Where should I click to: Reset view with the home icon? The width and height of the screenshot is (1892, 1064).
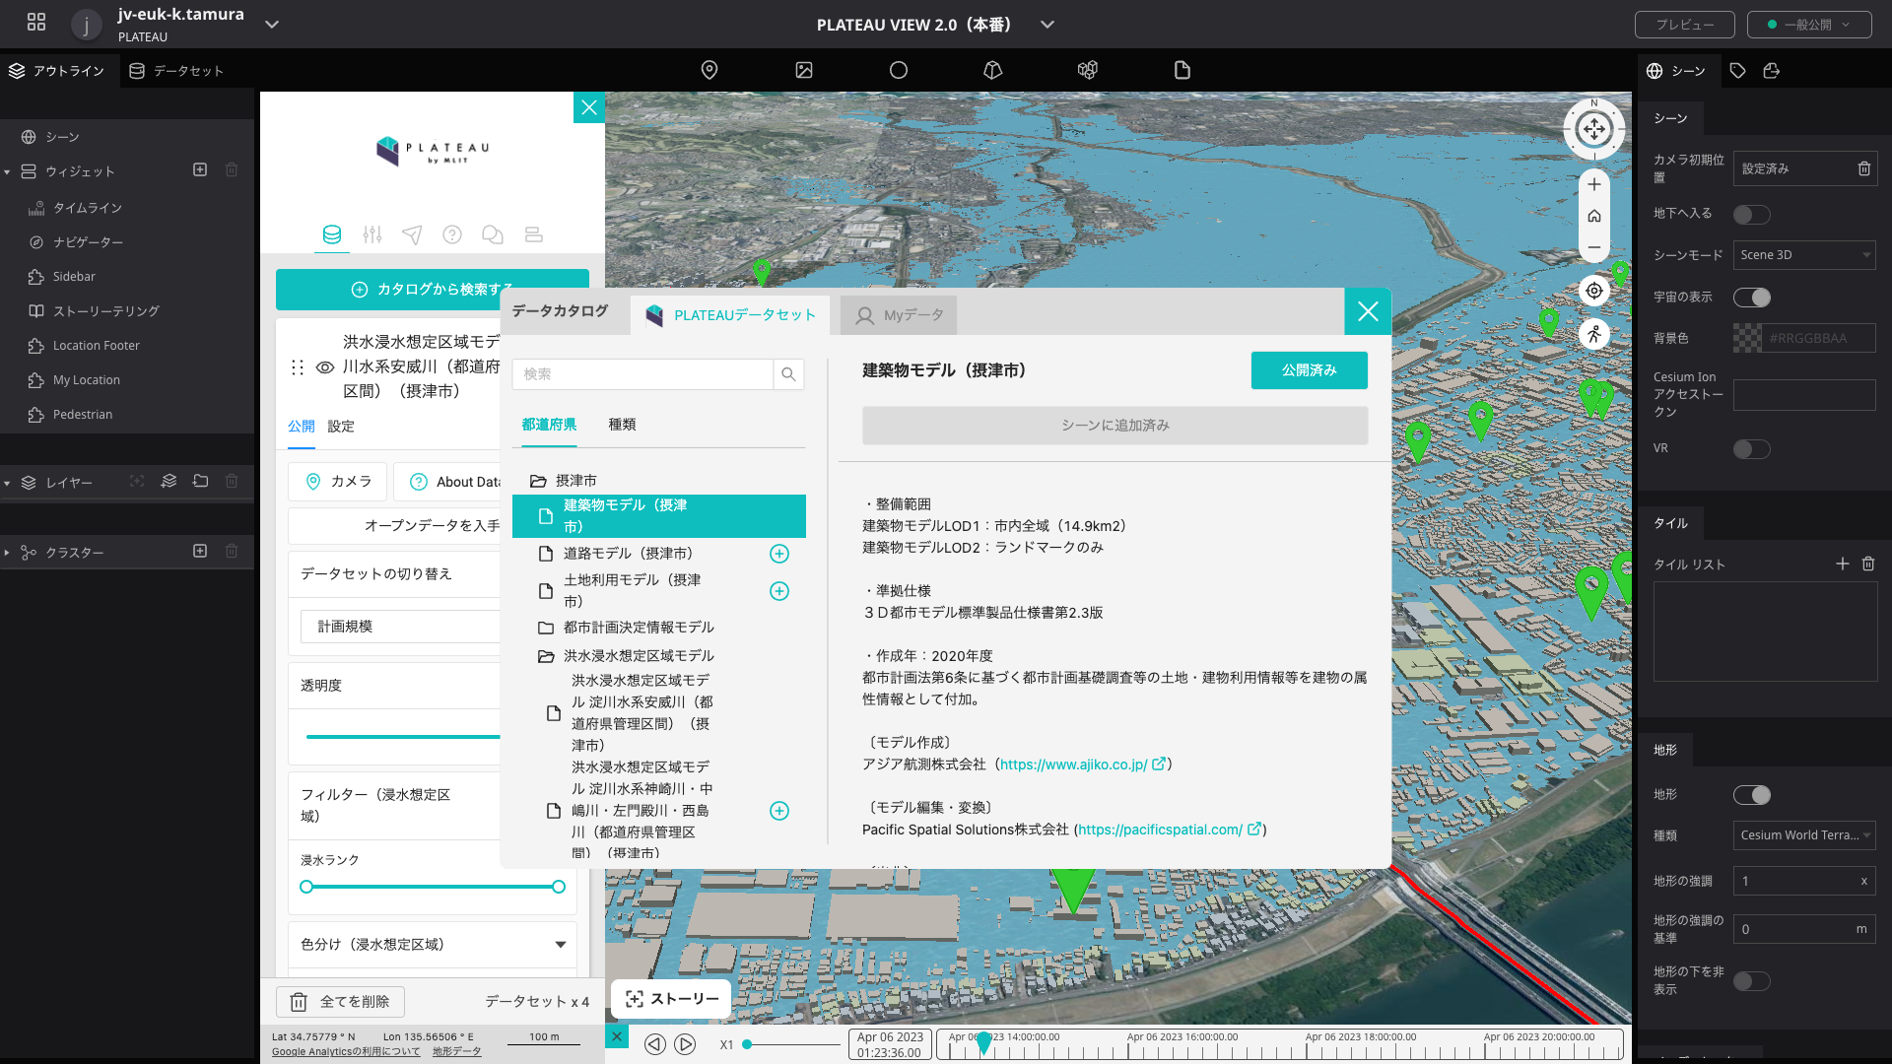coord(1593,216)
